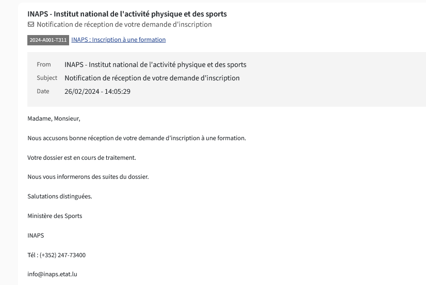The width and height of the screenshot is (426, 285).
Task: Click the grey notification subtitle below the title
Action: [124, 24]
